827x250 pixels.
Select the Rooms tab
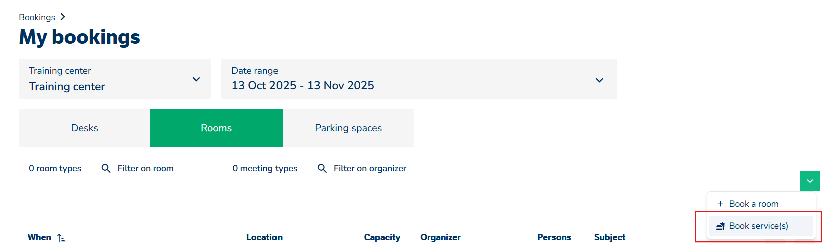216,128
